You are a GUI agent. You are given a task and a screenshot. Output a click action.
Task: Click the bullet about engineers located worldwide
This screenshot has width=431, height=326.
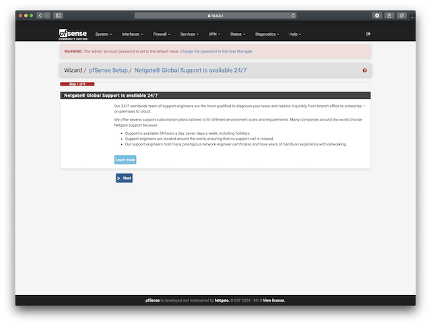tap(199, 139)
